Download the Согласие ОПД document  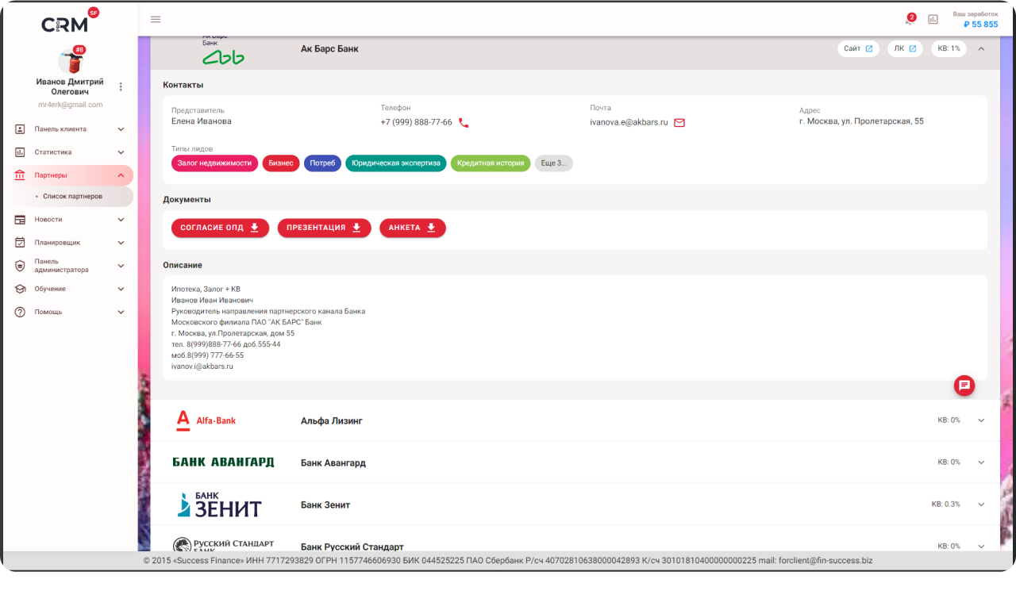tap(220, 228)
